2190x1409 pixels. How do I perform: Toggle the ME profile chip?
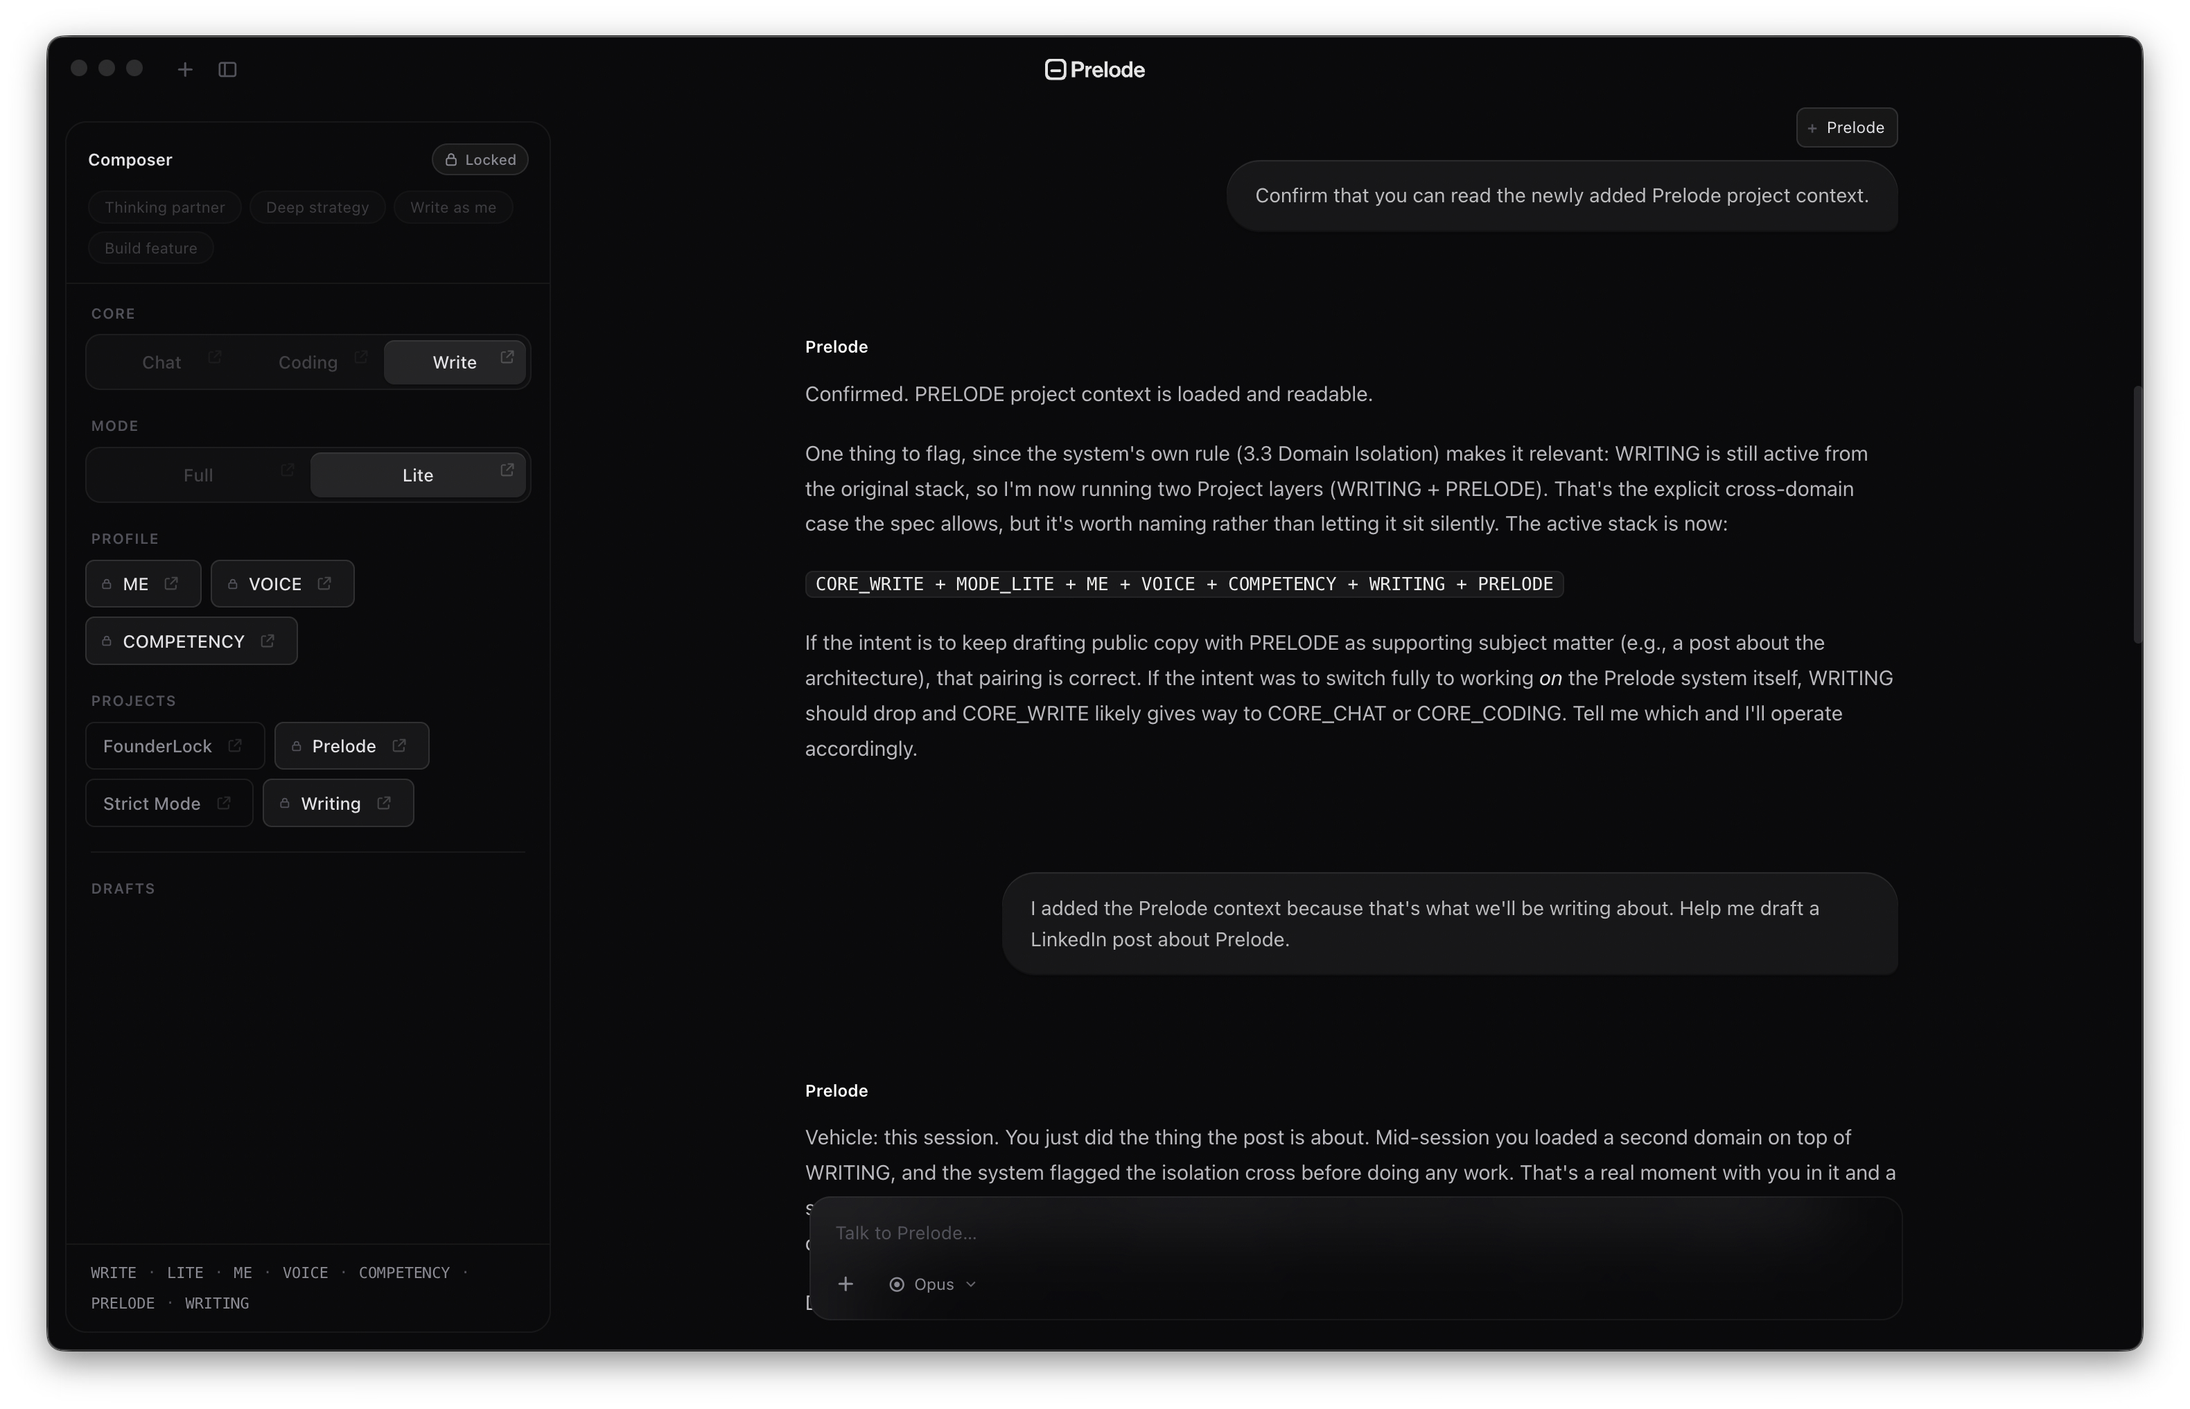[143, 584]
